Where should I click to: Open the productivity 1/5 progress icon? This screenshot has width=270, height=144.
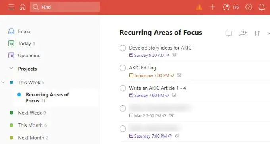(231, 7)
